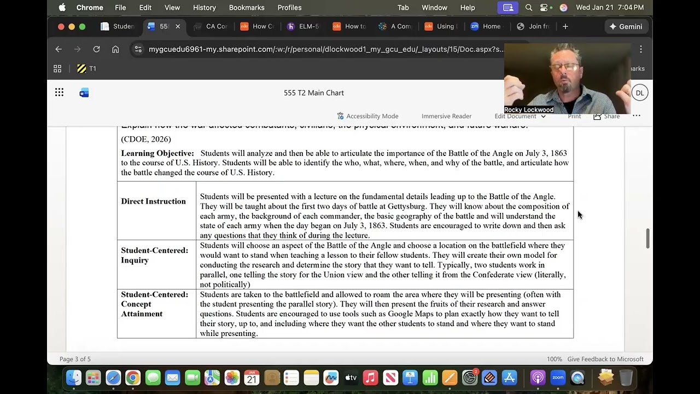
Task: Open zoom app from the Dock
Action: tap(558, 378)
